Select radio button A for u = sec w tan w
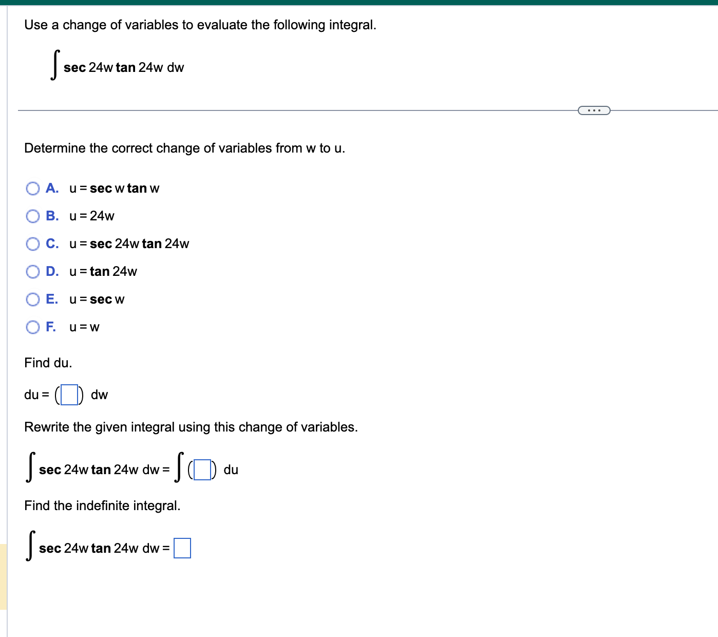 pyautogui.click(x=33, y=189)
